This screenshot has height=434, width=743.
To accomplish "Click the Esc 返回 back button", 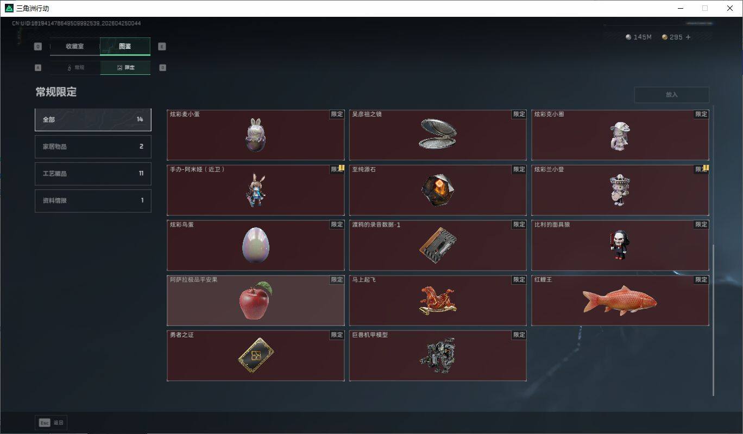I will coord(51,423).
